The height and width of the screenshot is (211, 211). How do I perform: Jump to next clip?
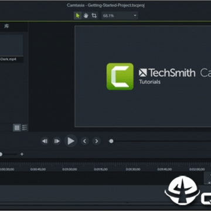pyautogui.click(x=97, y=141)
